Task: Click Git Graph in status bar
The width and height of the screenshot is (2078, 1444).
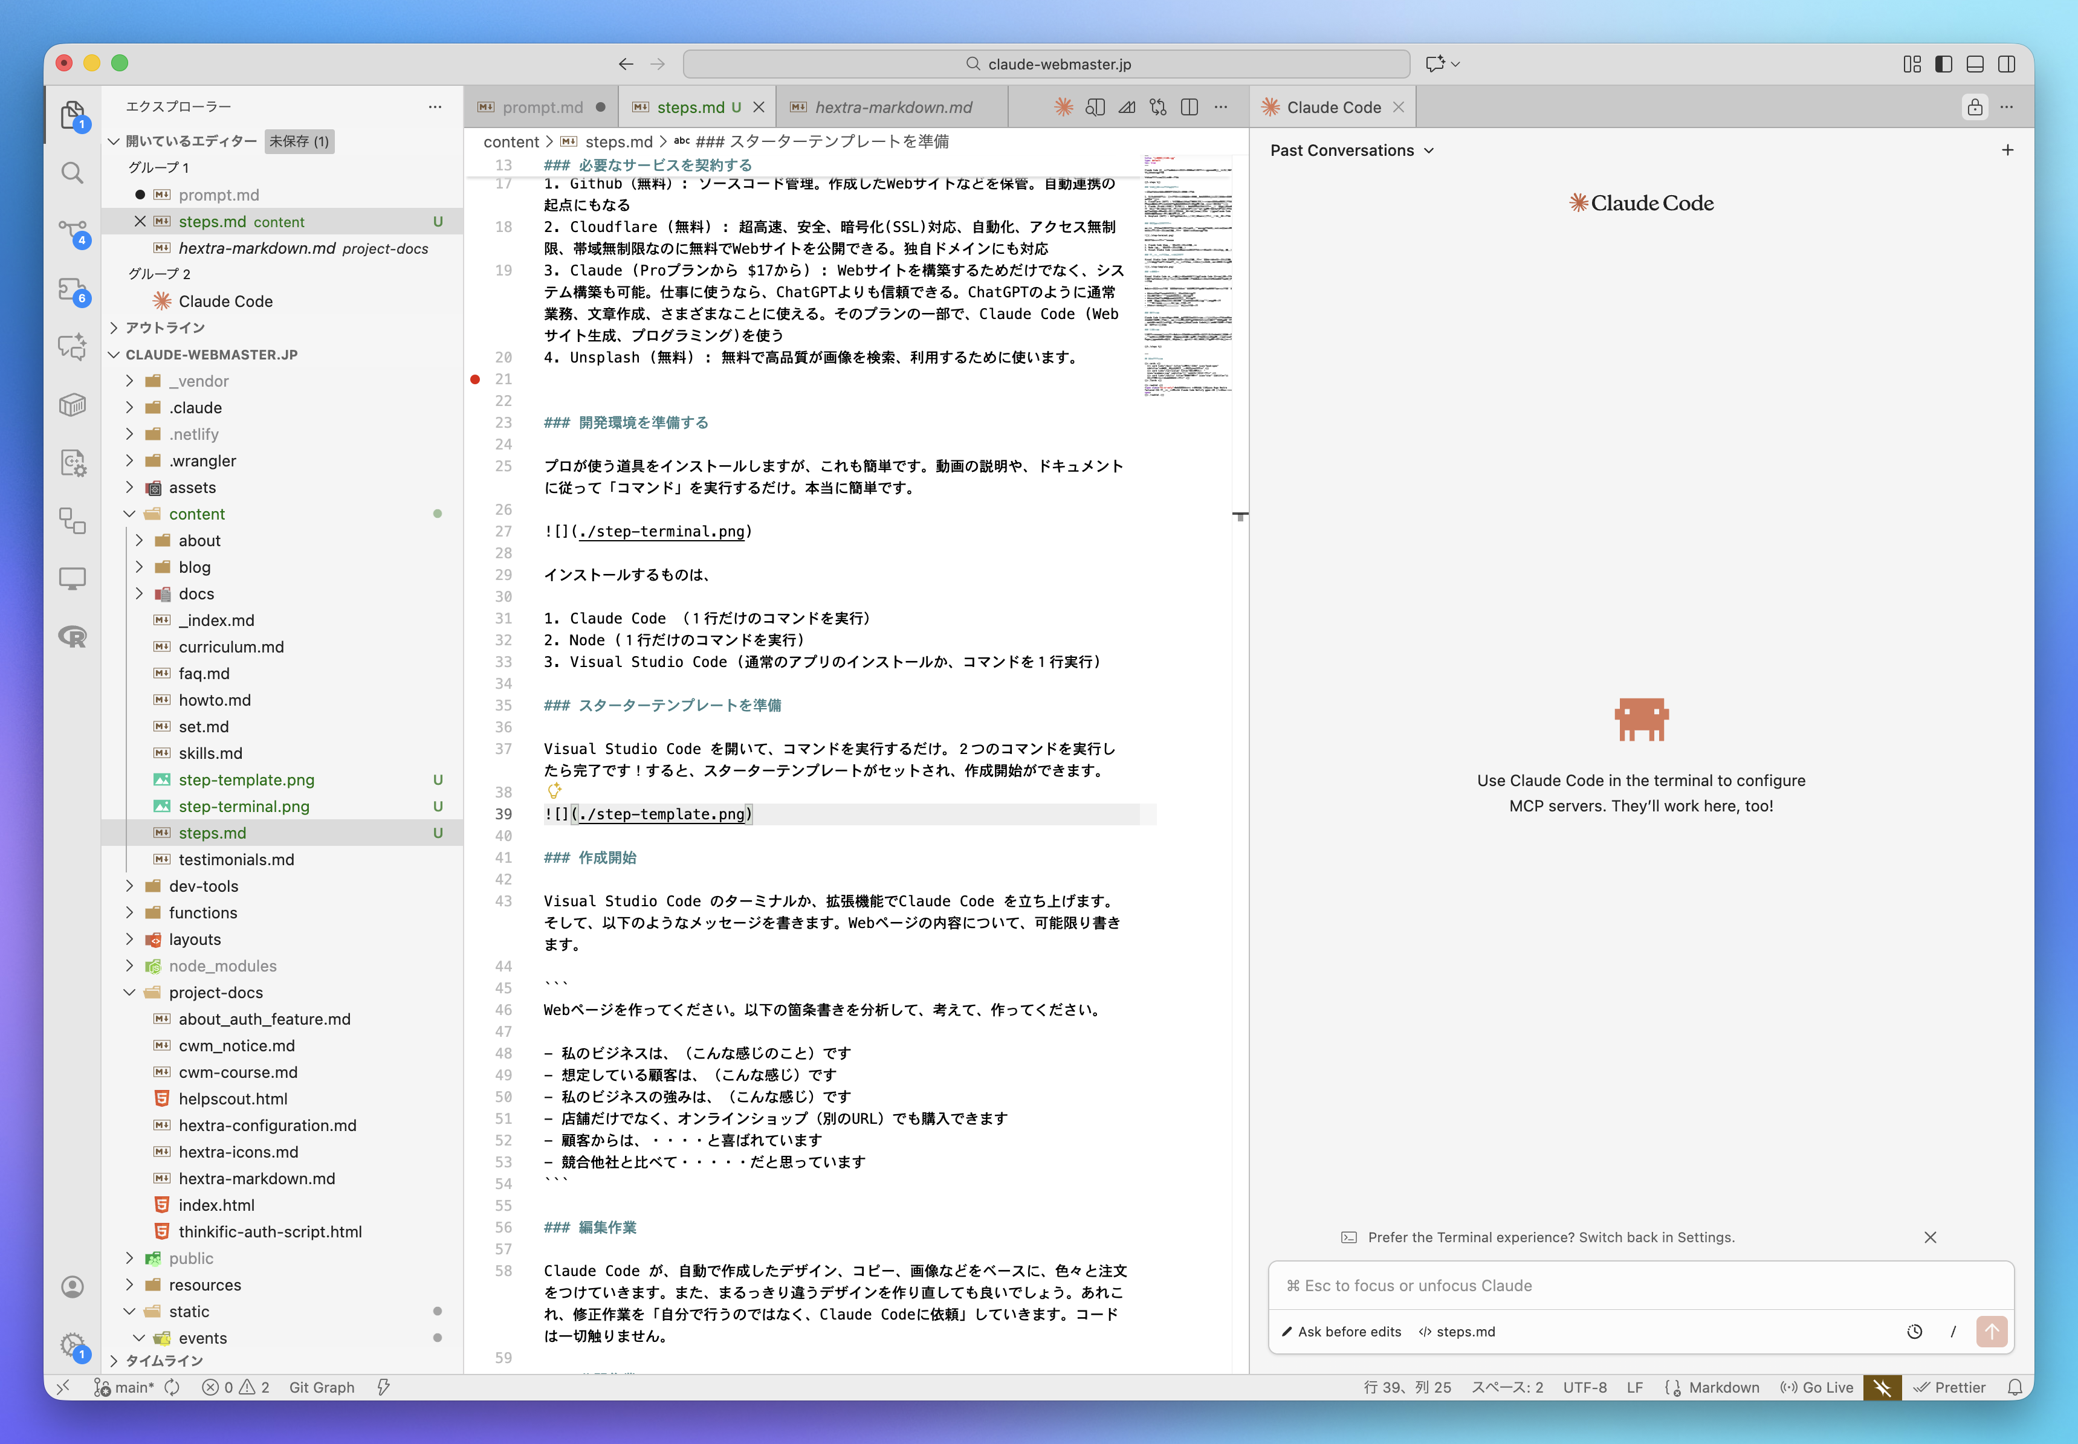Action: click(x=322, y=1387)
